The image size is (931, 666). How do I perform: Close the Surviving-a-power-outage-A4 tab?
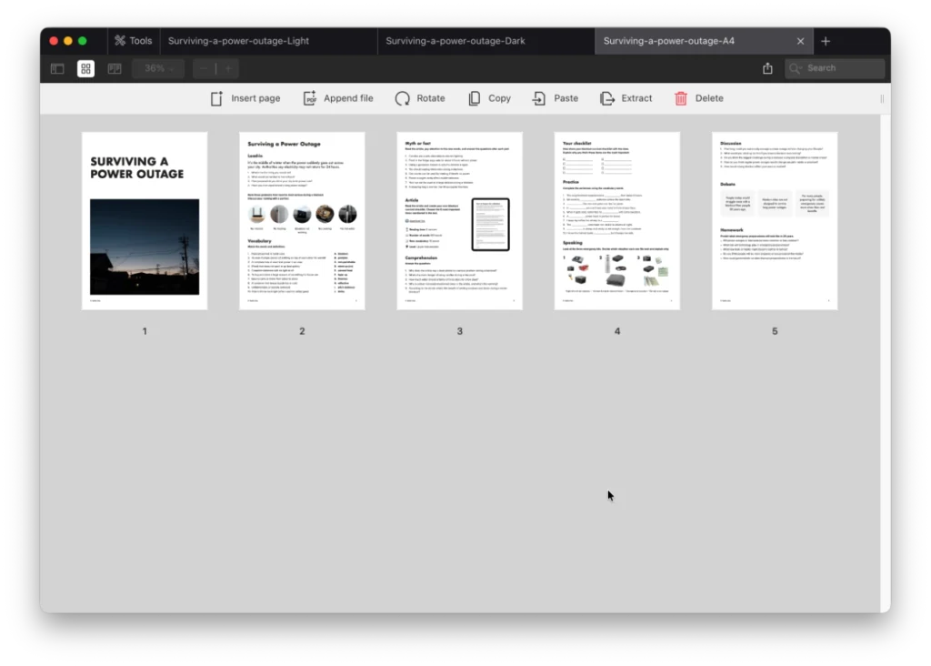800,41
